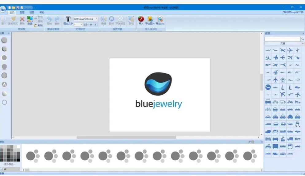Select the horse carriage shape in resources
Viewport: 305px width, 176px height.
297,102
